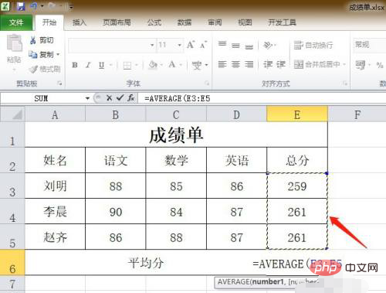Click the Paste (粘贴) clipboard icon
386x293 pixels.
(14, 43)
